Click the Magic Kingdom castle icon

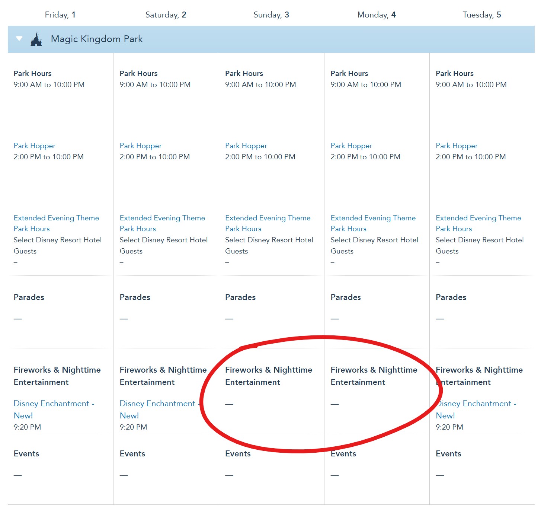click(x=36, y=39)
